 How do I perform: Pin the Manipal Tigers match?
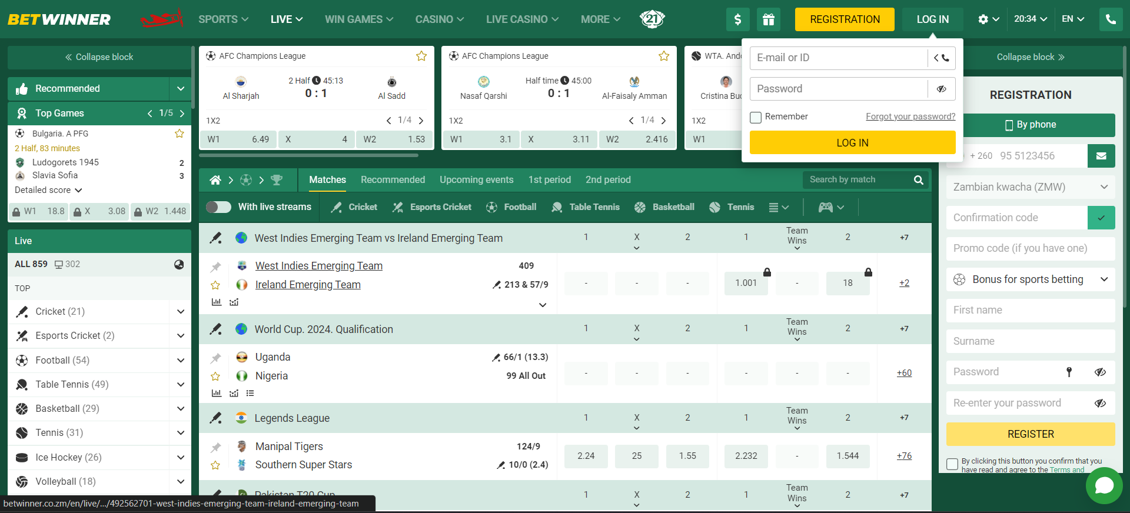tap(215, 447)
